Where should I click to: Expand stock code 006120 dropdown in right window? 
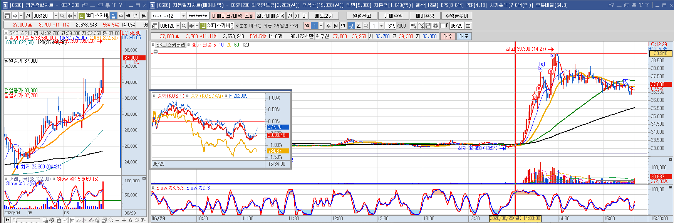pyautogui.click(x=178, y=26)
